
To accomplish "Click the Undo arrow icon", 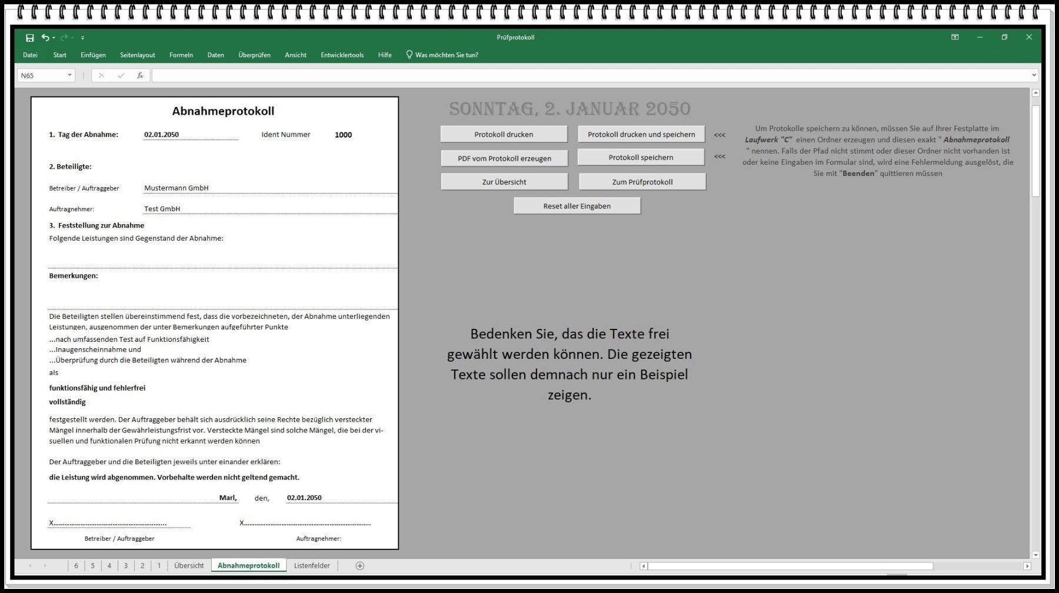I will pos(45,38).
